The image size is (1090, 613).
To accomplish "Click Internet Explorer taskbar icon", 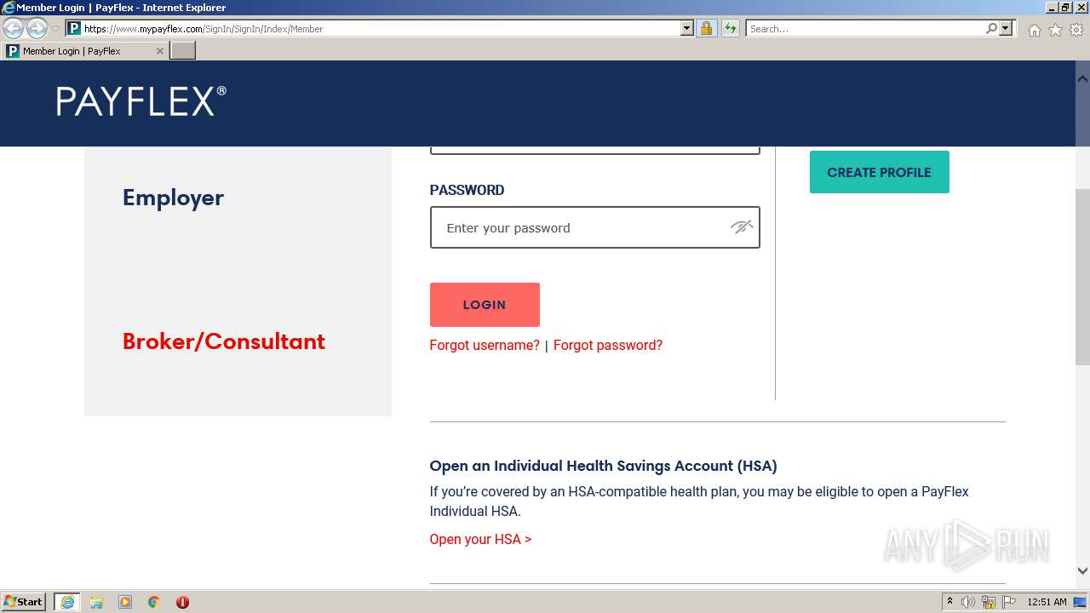I will [66, 602].
